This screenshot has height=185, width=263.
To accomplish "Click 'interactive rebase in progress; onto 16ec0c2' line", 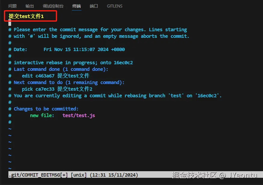I will tap(71, 62).
